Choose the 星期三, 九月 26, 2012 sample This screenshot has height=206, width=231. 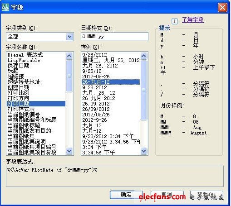[x=111, y=60]
